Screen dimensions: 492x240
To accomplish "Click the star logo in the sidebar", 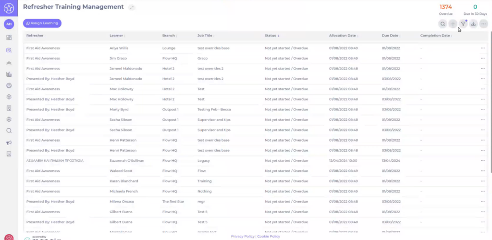I will (x=9, y=8).
